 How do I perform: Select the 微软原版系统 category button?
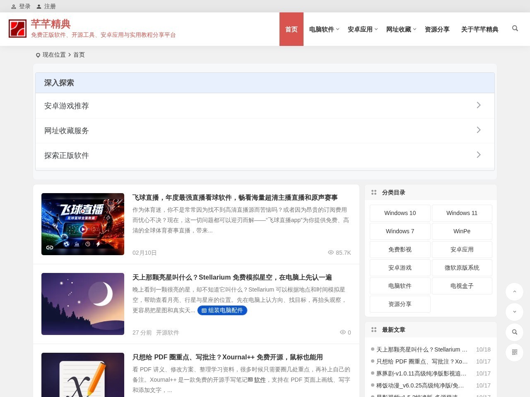(462, 268)
